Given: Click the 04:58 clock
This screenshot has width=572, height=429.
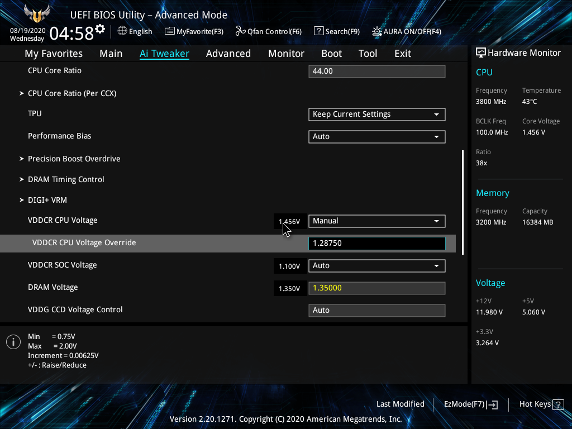Looking at the screenshot, I should tap(71, 34).
